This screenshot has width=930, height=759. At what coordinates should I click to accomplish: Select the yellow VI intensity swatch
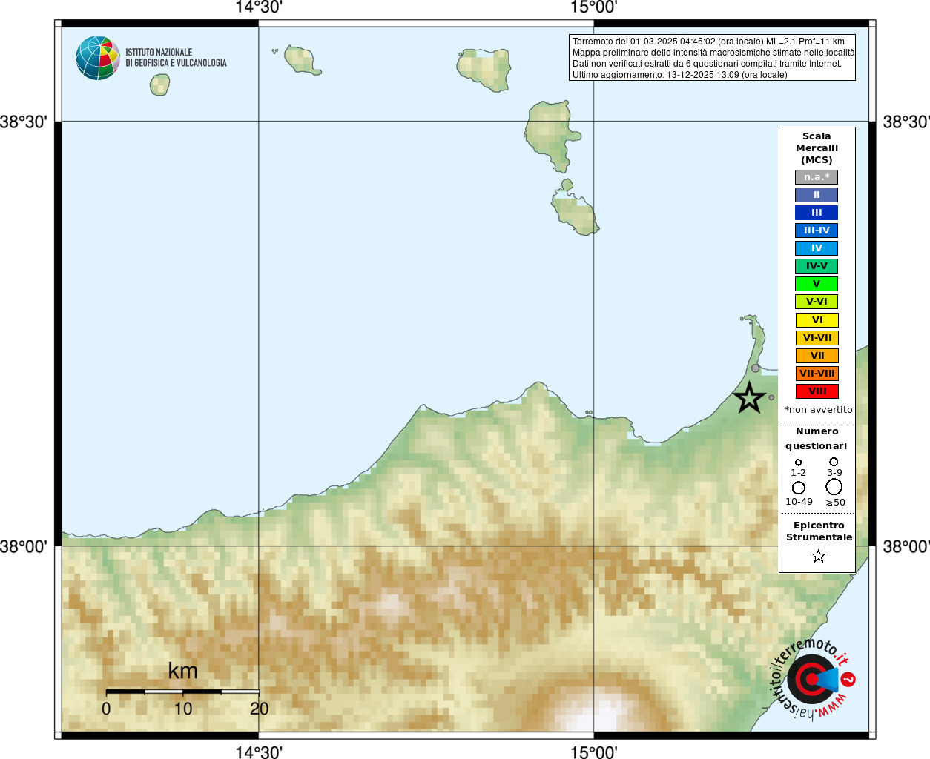(x=817, y=320)
